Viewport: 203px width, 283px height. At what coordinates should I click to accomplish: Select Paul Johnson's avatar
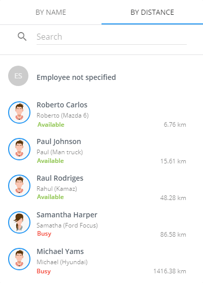(x=19, y=149)
